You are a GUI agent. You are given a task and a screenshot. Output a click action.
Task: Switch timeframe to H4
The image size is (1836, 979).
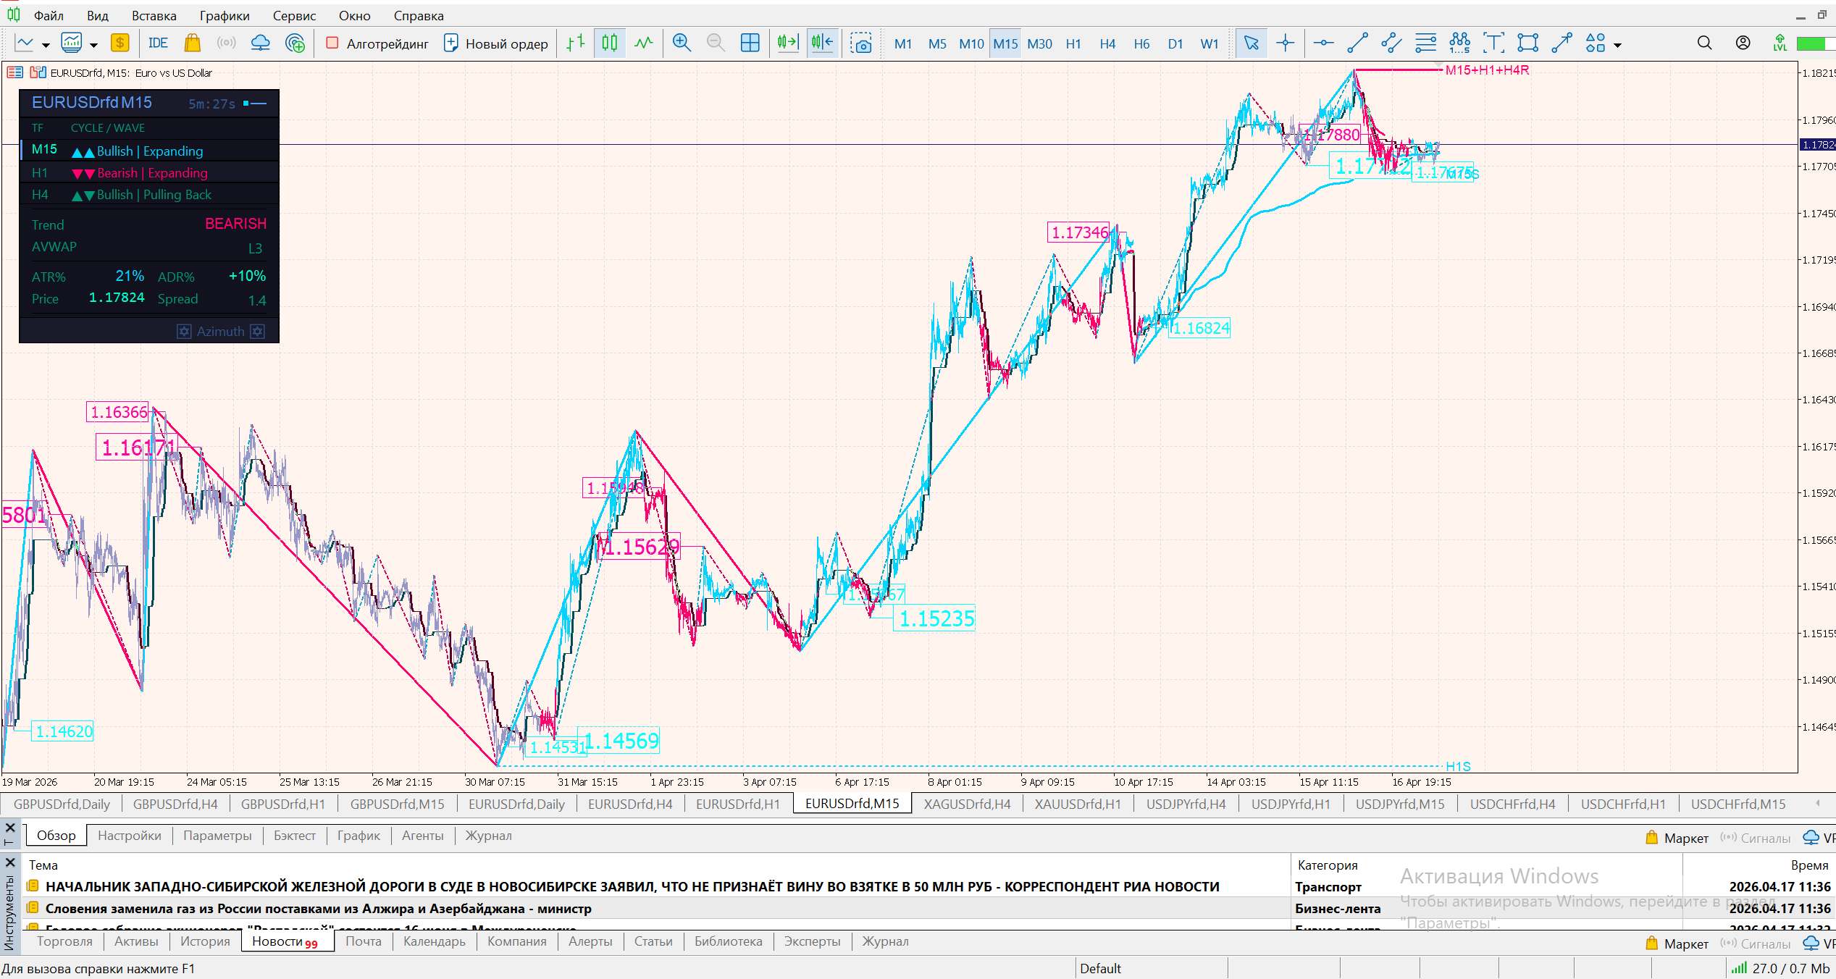tap(1107, 43)
